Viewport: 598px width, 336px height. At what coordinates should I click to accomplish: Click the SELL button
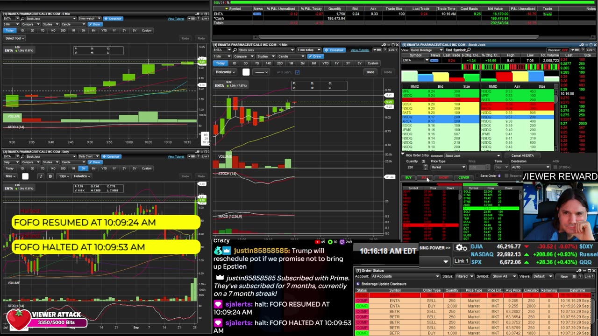pos(425,177)
